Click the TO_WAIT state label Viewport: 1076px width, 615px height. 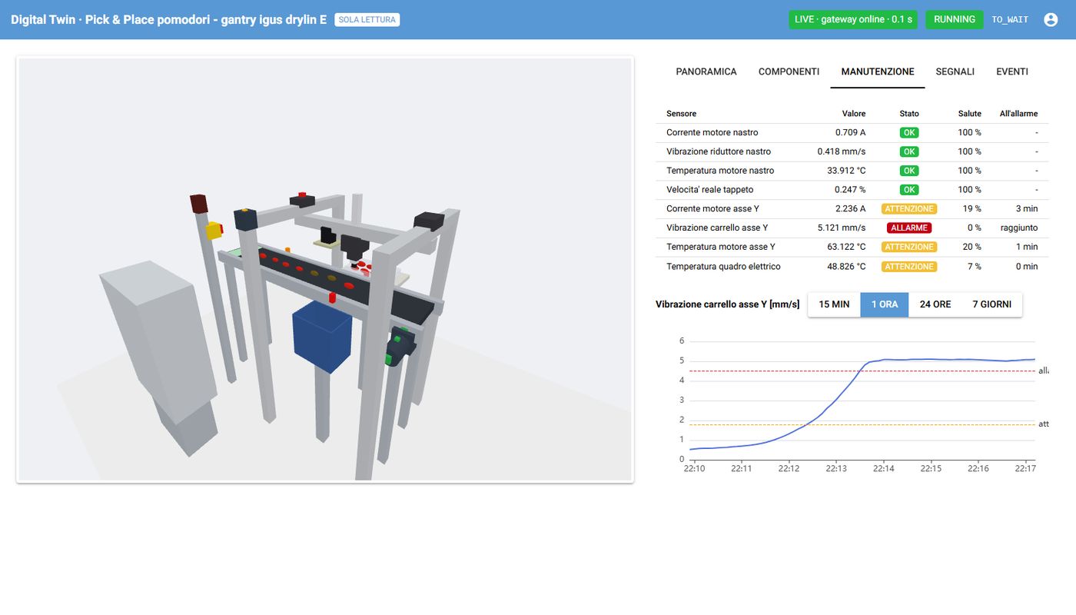coord(1010,20)
